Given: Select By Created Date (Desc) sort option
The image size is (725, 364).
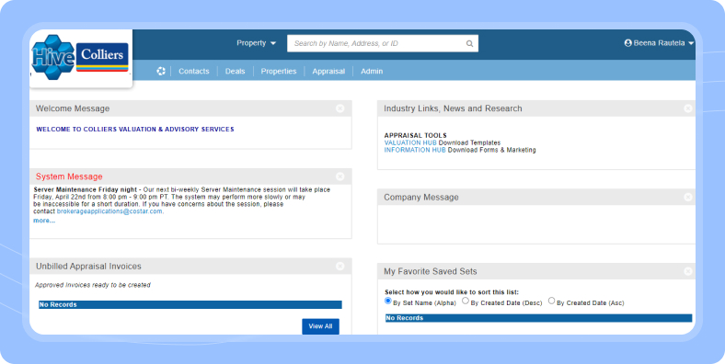Looking at the screenshot, I should pyautogui.click(x=466, y=301).
